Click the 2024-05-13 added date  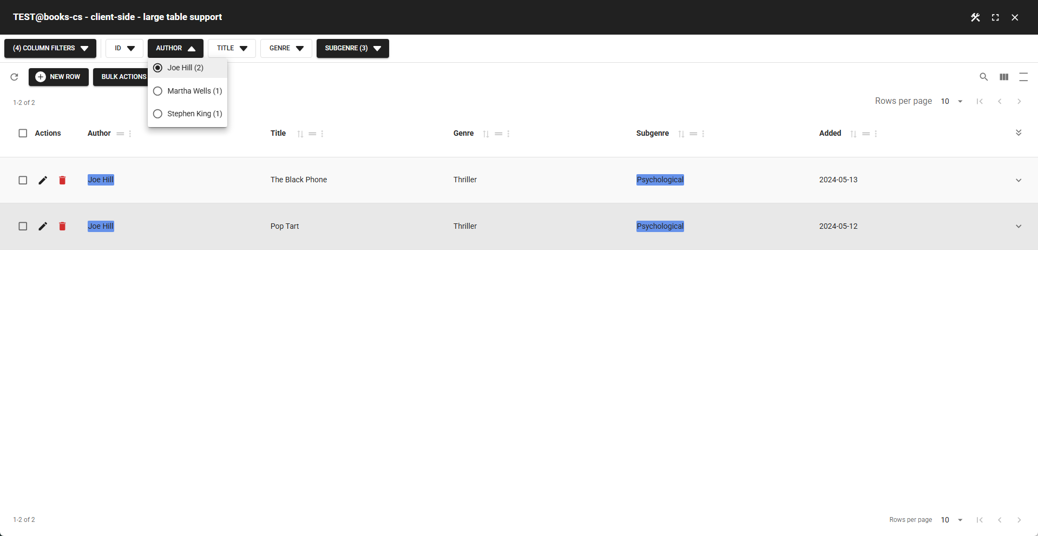coord(838,180)
